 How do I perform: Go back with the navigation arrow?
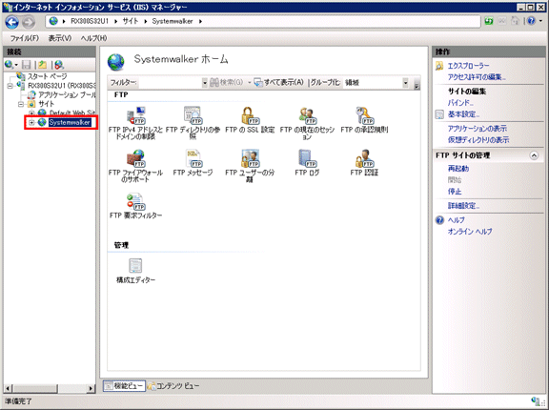(x=12, y=22)
